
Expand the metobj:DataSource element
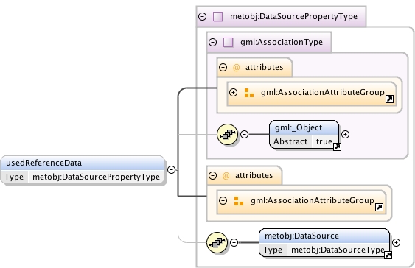(x=396, y=242)
